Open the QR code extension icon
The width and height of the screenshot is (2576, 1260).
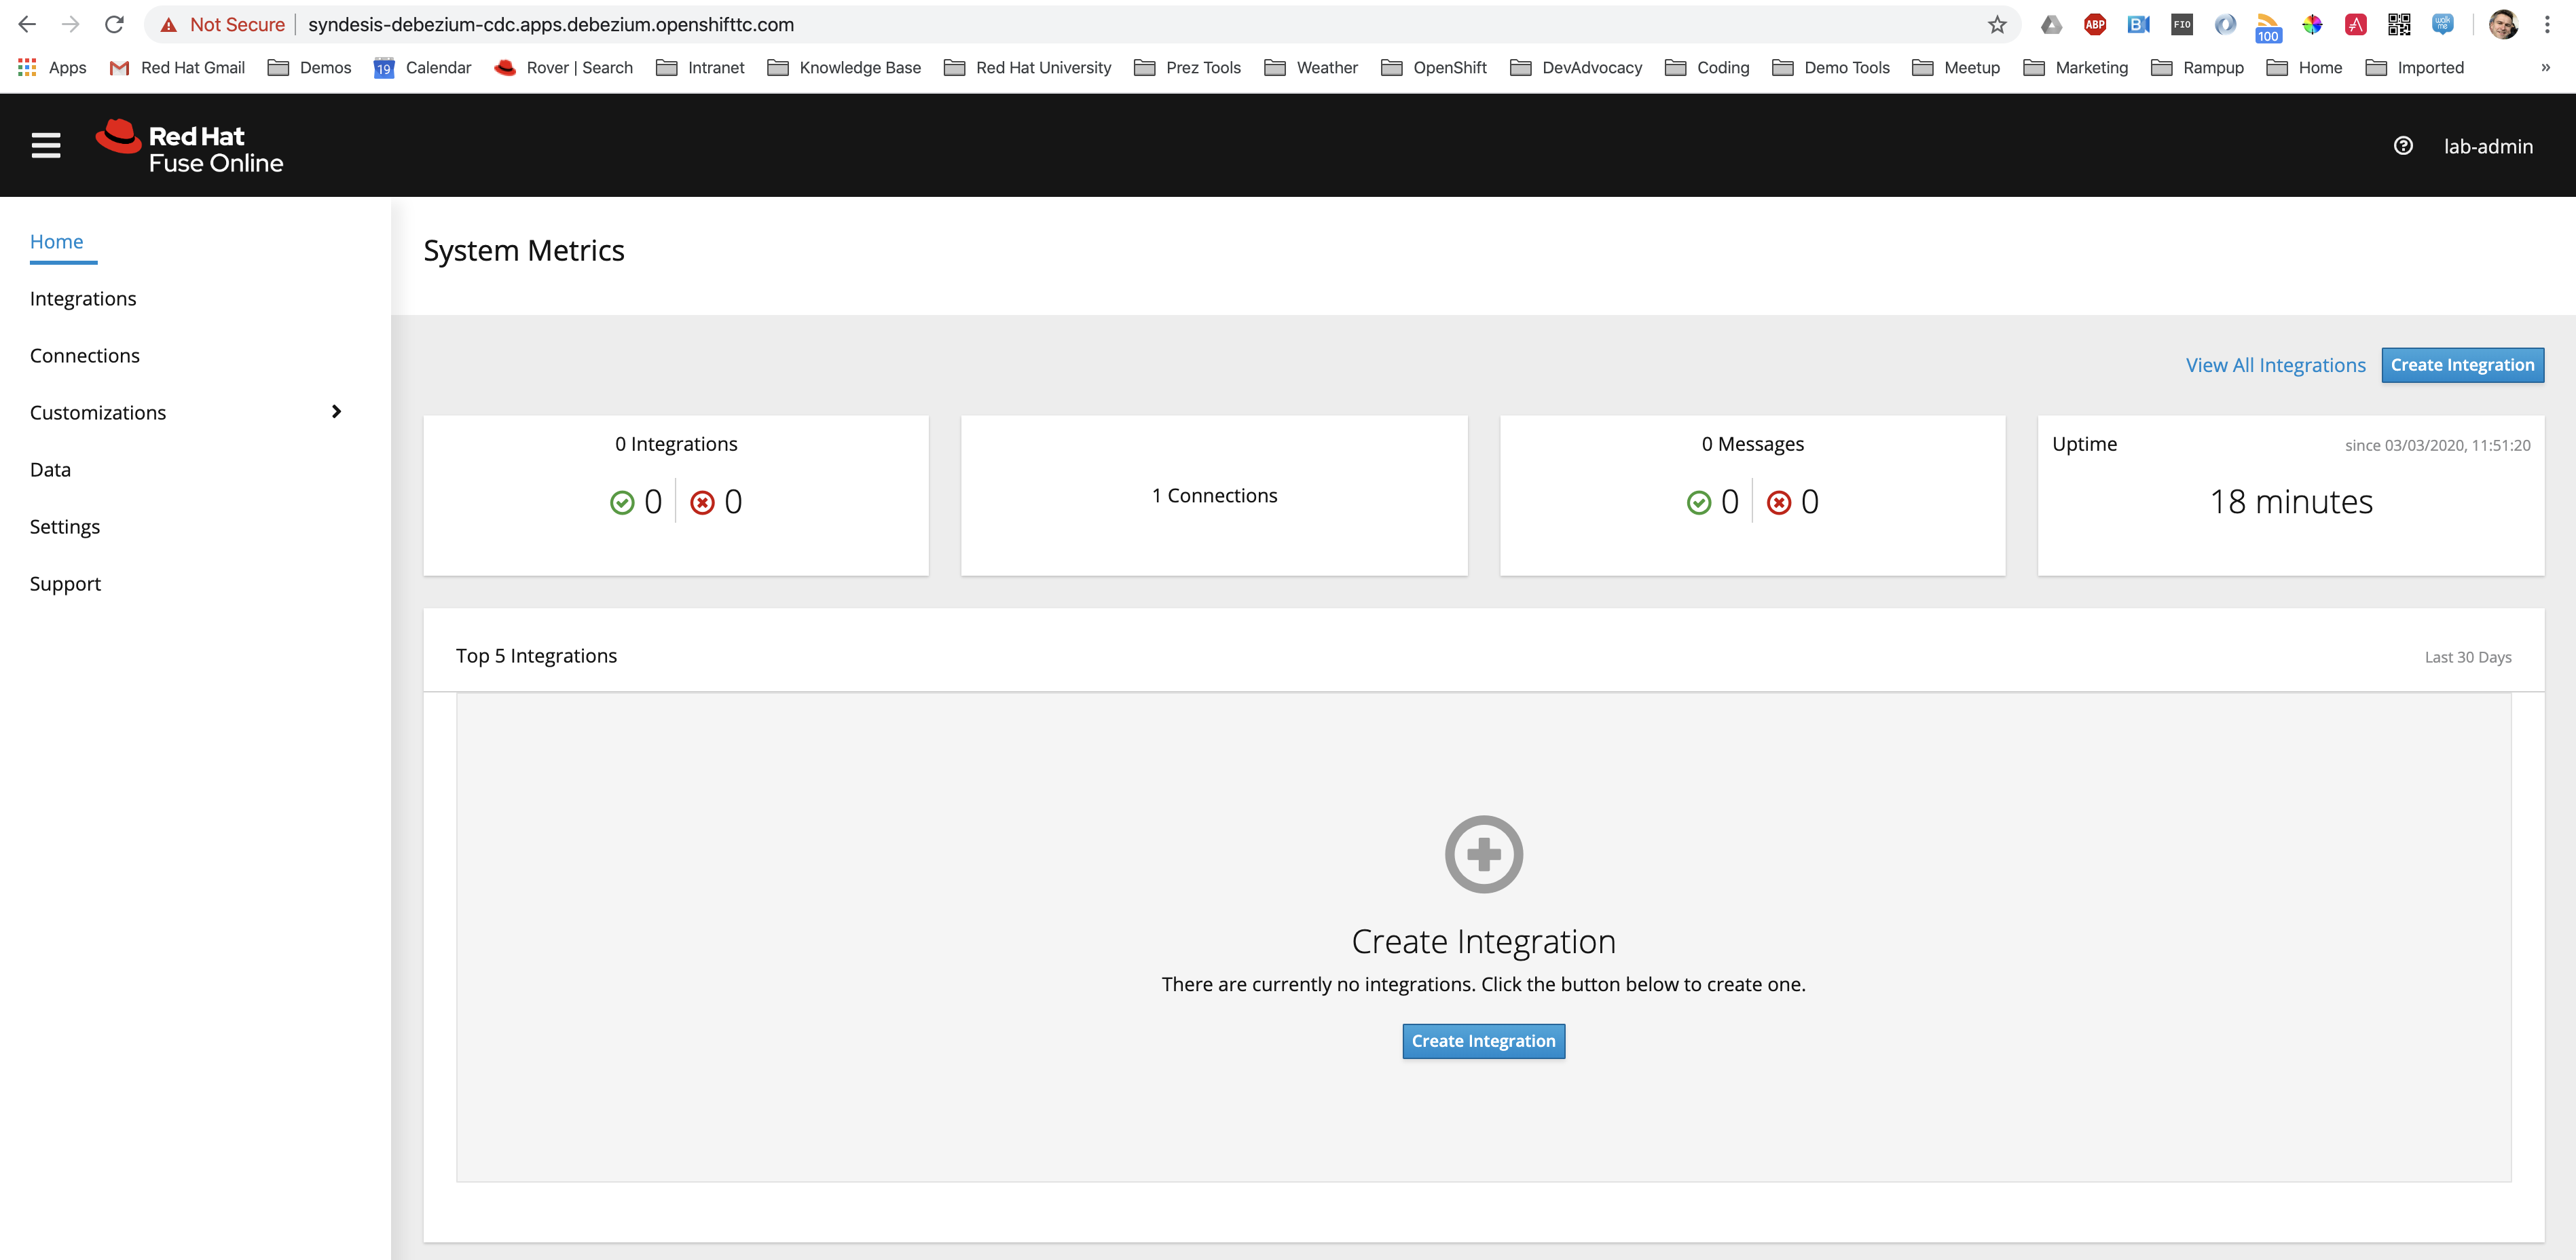coord(2399,25)
